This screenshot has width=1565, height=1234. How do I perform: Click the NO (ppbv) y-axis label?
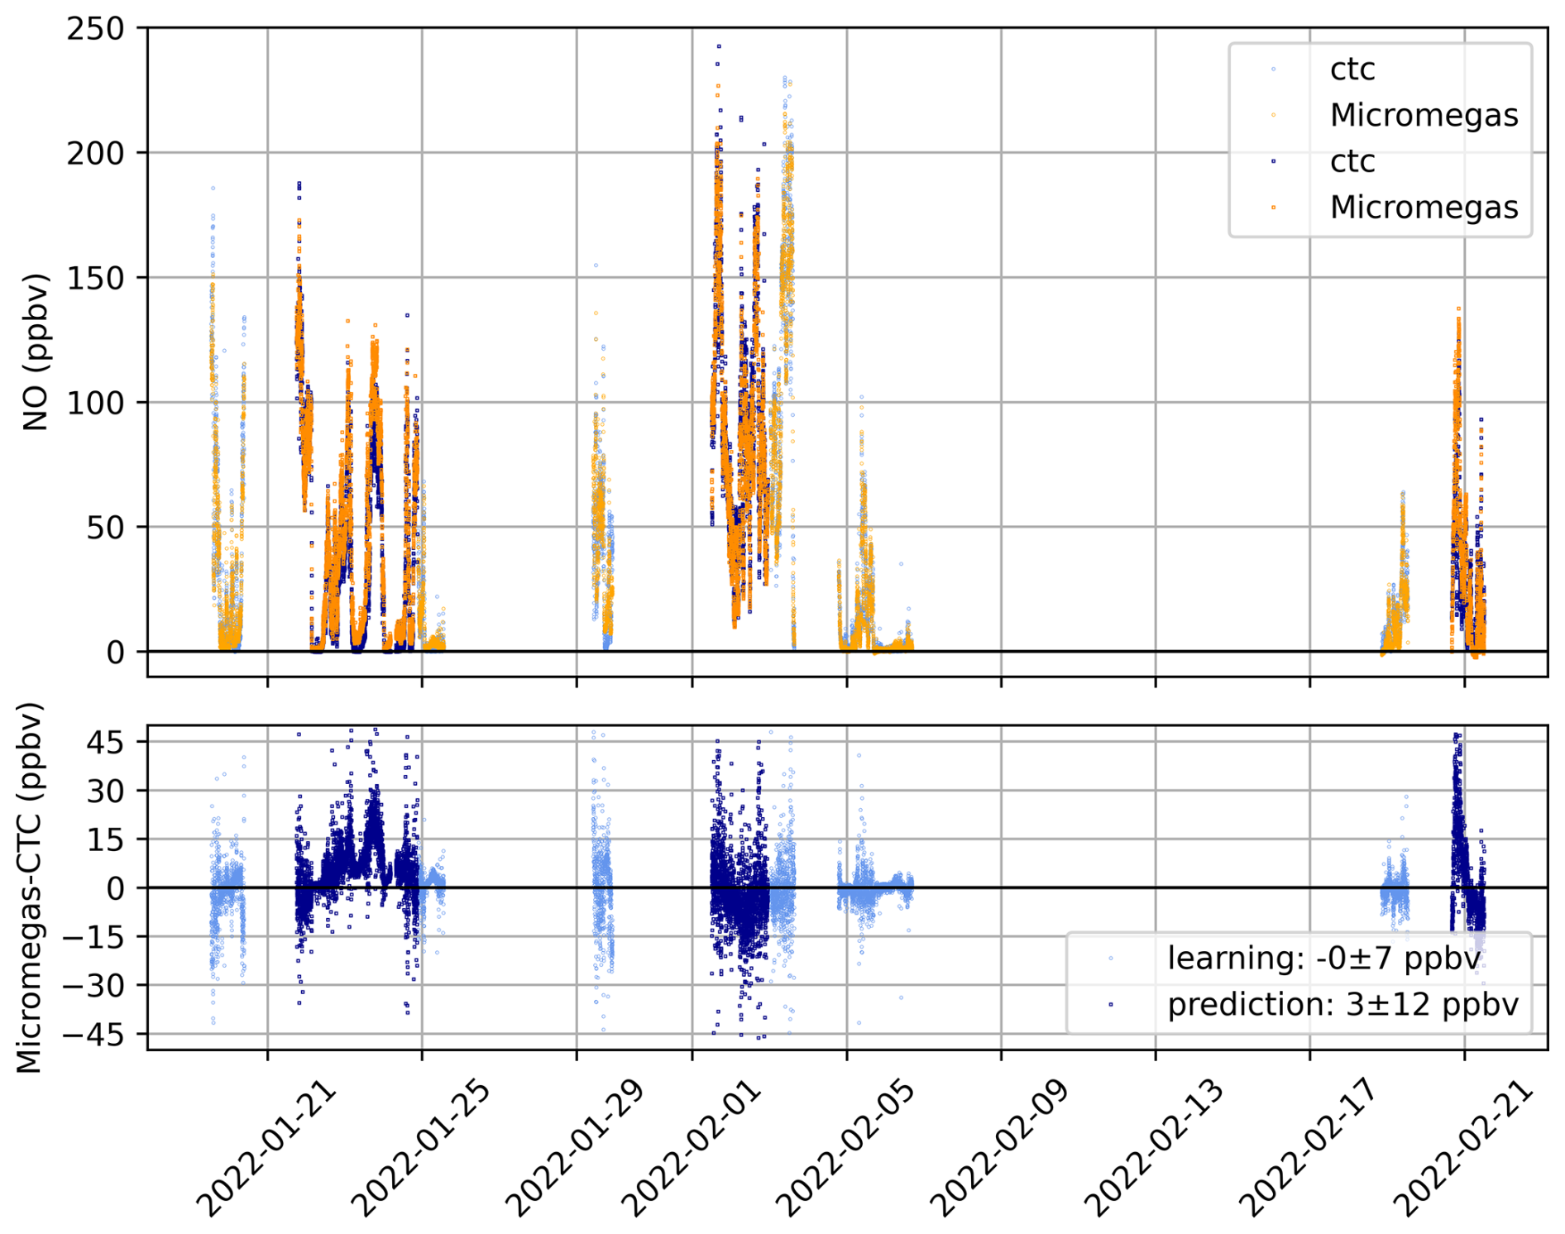[36, 352]
